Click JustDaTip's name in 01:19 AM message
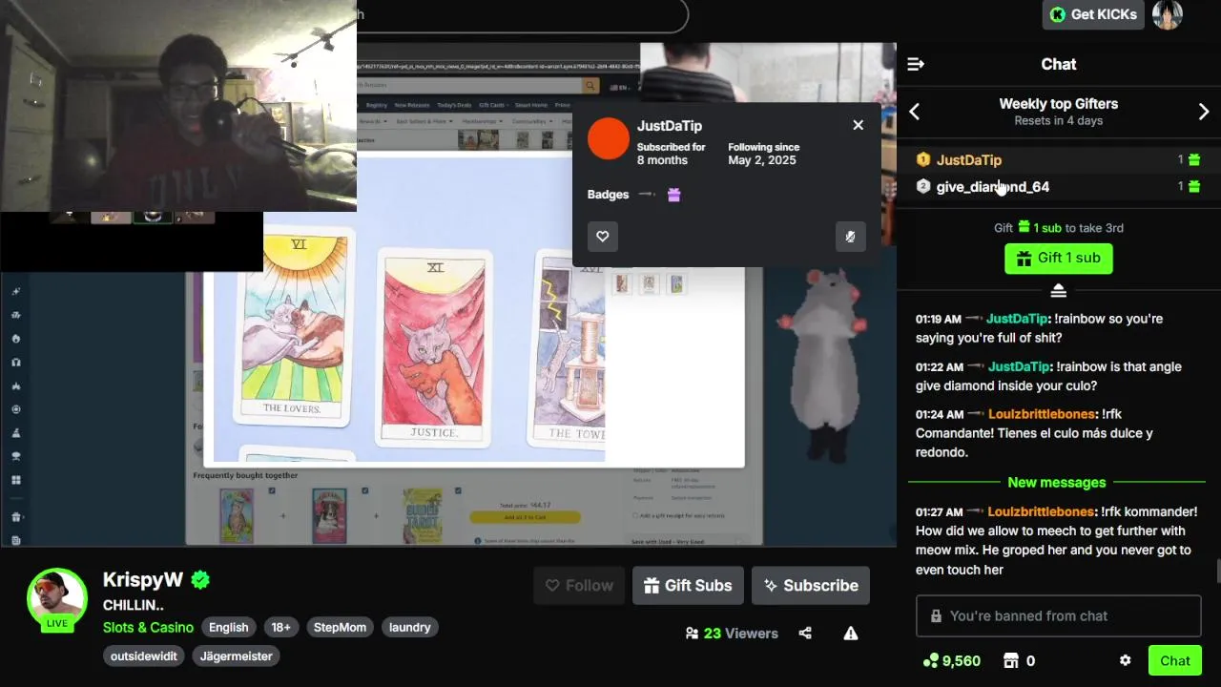This screenshot has height=687, width=1221. [1017, 319]
